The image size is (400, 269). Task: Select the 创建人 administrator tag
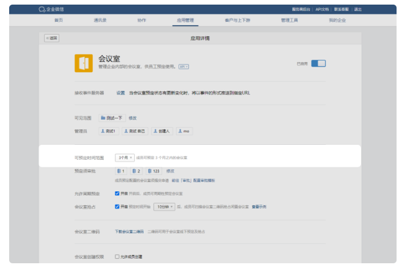pos(162,131)
